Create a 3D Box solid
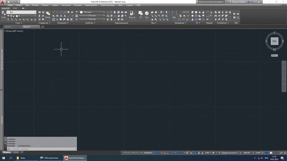The image size is (287, 161). pos(192,12)
